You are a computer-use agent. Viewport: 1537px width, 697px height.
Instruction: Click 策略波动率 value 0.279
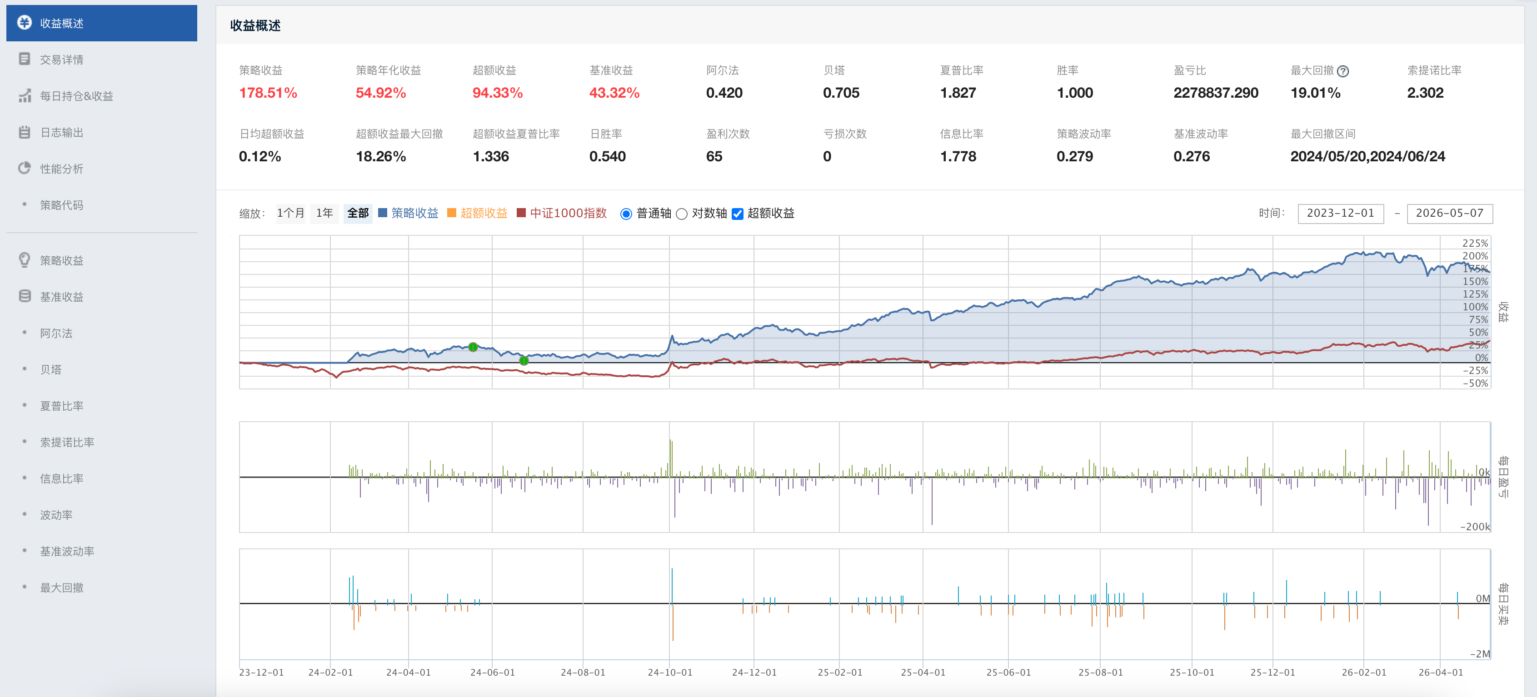click(x=1075, y=157)
